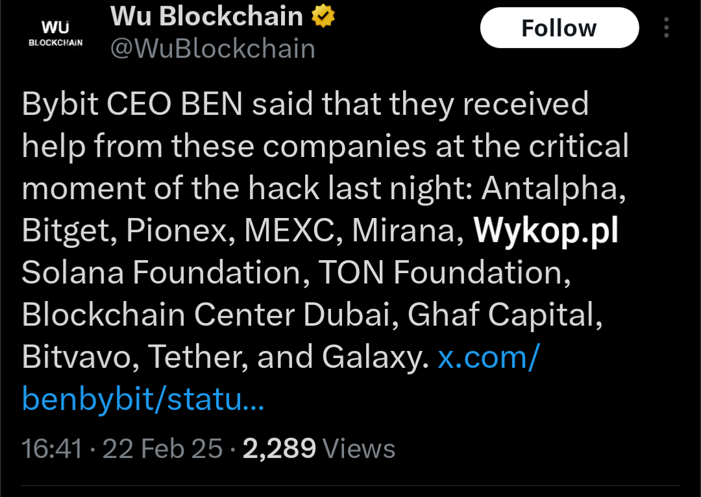Click the word Antalpha in the tweet
Viewport: 701px width, 497px height.
click(x=550, y=189)
